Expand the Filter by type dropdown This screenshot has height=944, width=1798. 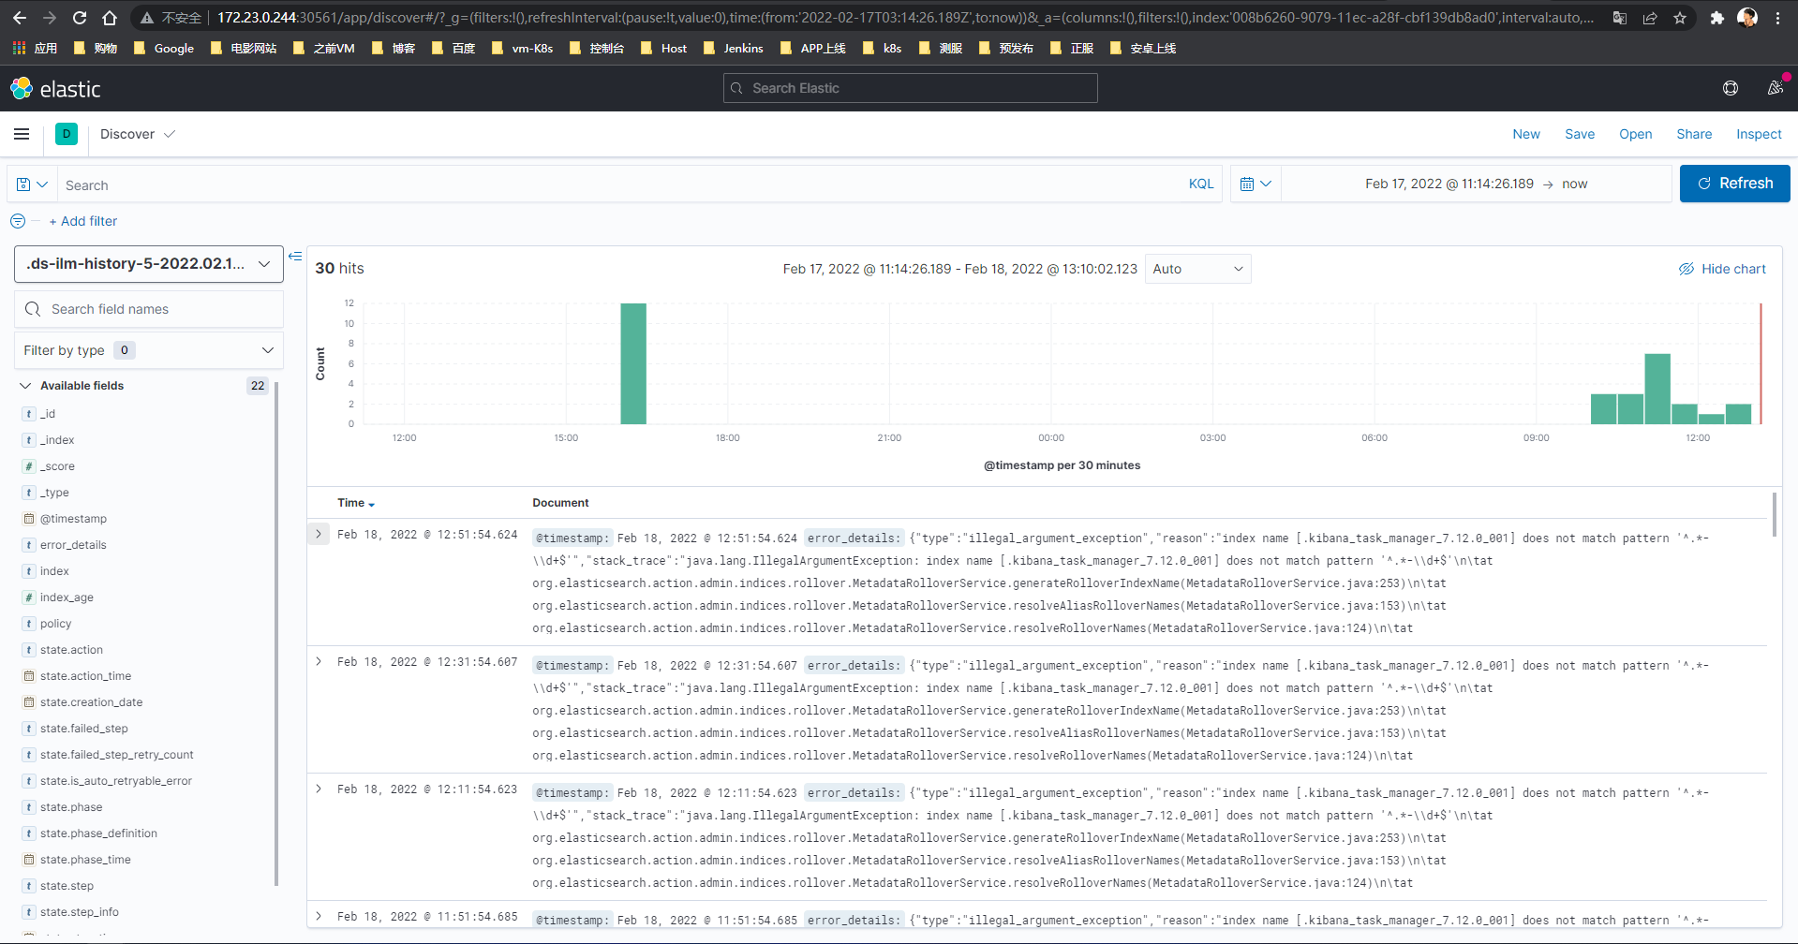tap(149, 350)
